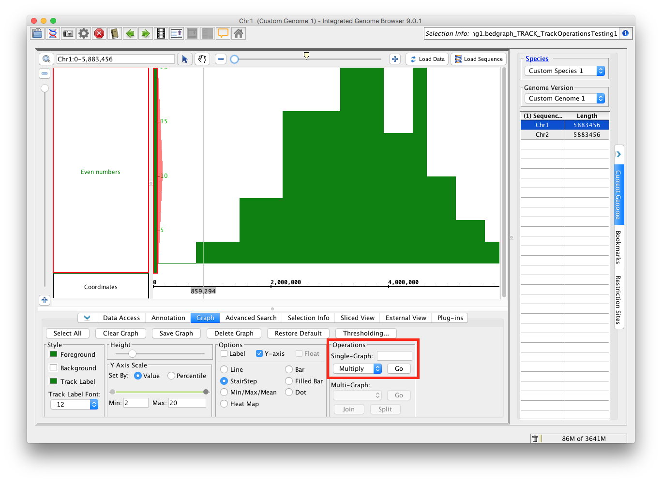Go forward with green right arrow
The height and width of the screenshot is (482, 662).
(146, 33)
